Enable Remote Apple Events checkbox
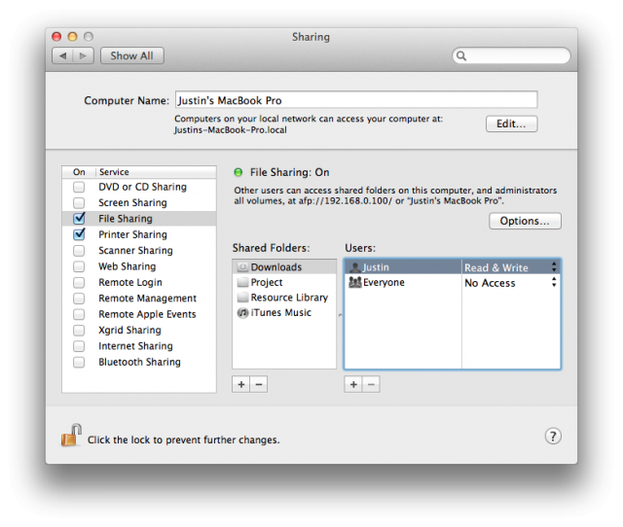The image size is (623, 527). click(79, 314)
